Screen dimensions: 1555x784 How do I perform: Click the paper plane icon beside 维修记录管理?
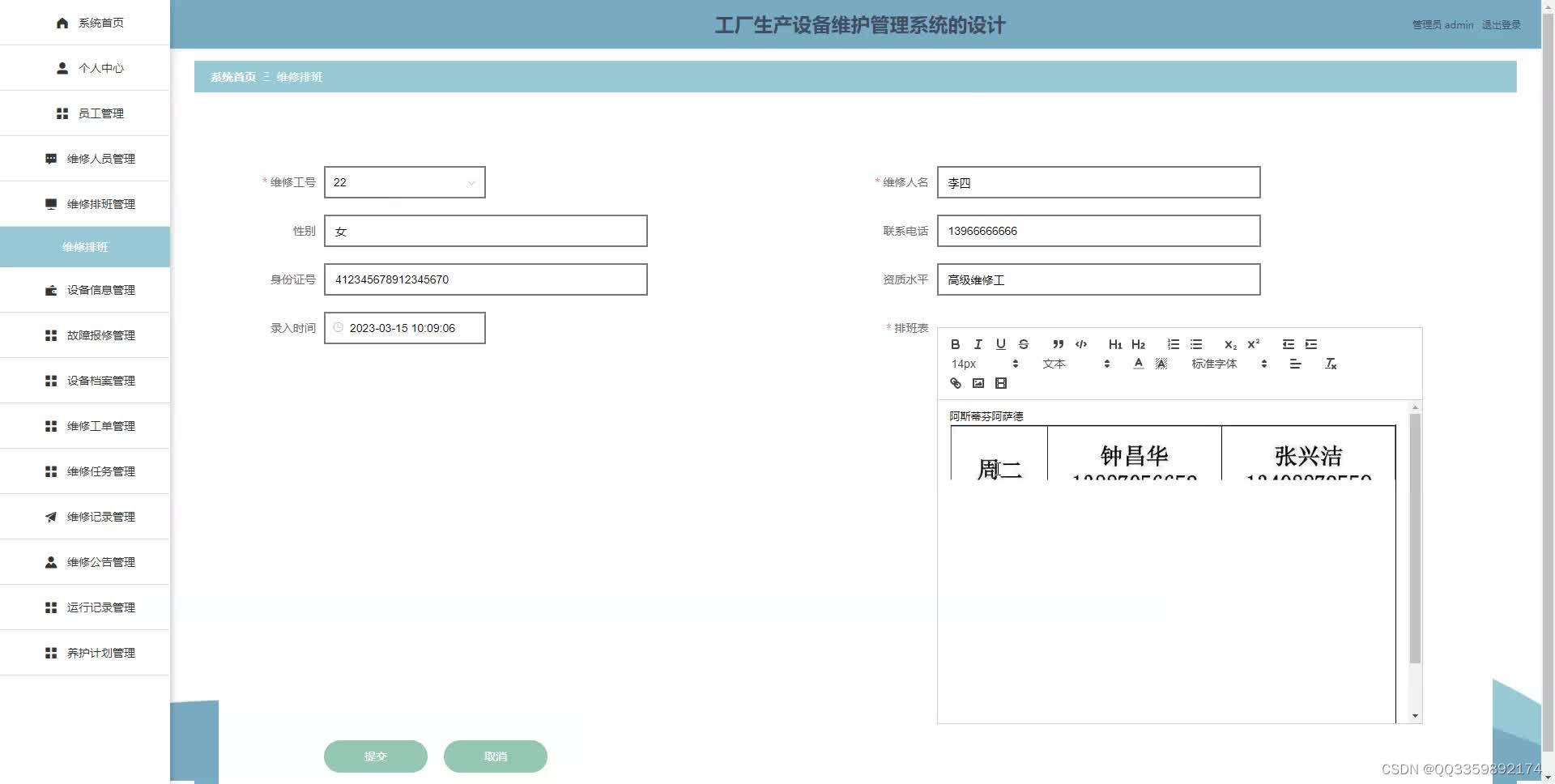[51, 517]
